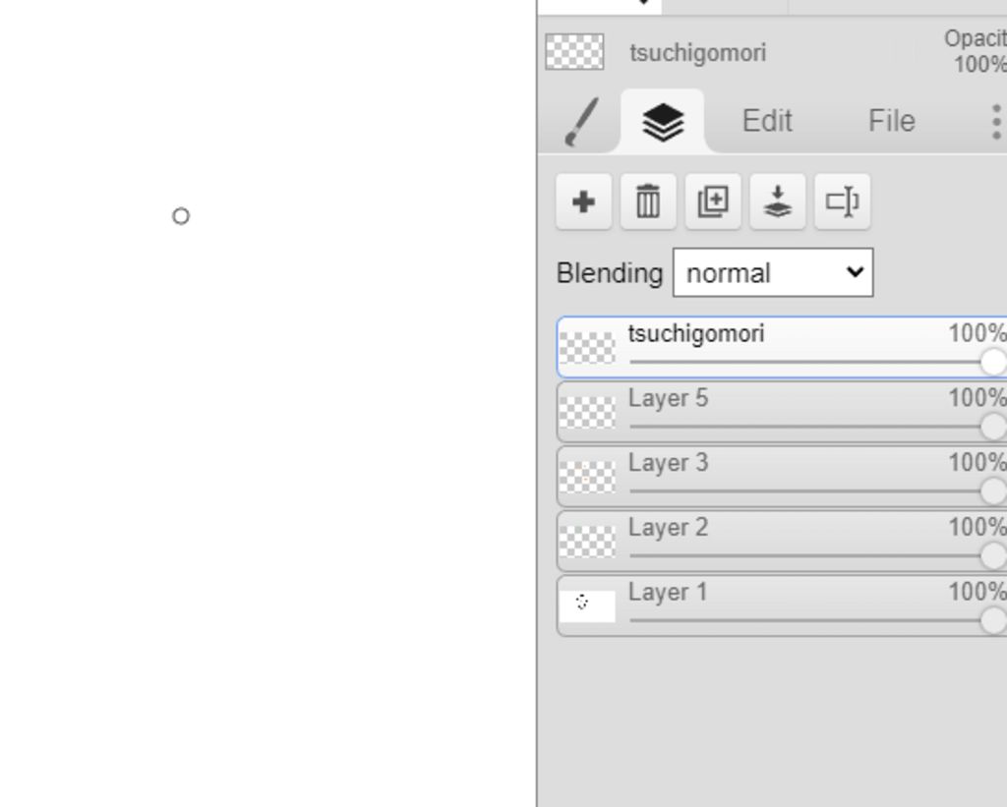Merge the layer down
Image resolution: width=1007 pixels, height=807 pixels.
[x=778, y=202]
